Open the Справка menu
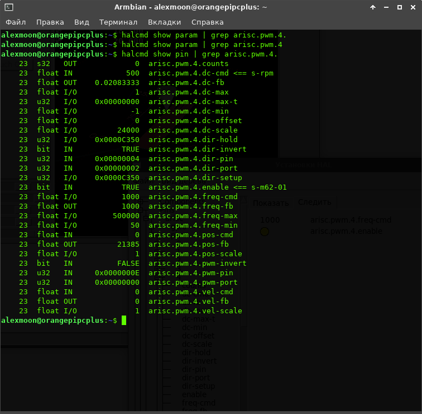This screenshot has height=414, width=422. 207,22
